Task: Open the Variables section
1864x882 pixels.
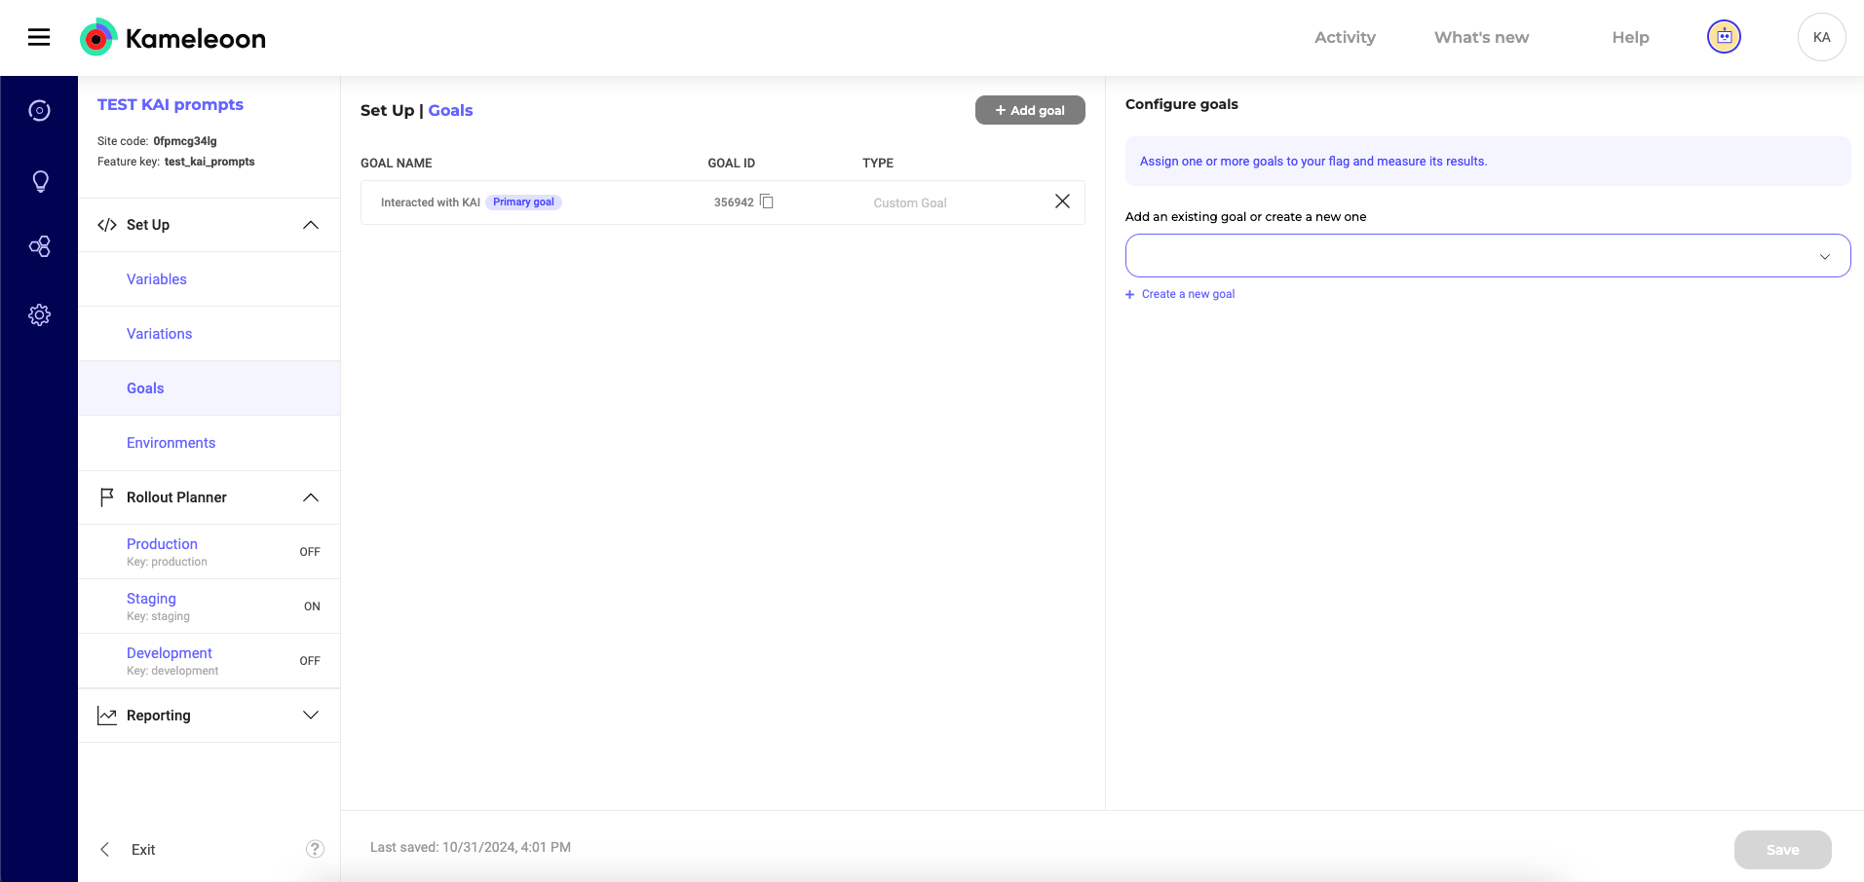Action: (x=157, y=279)
